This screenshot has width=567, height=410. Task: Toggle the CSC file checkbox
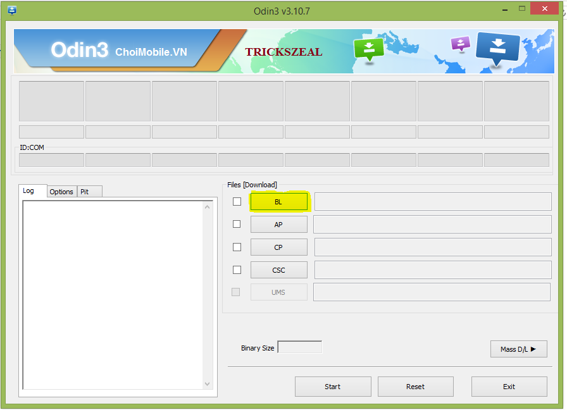(x=237, y=270)
